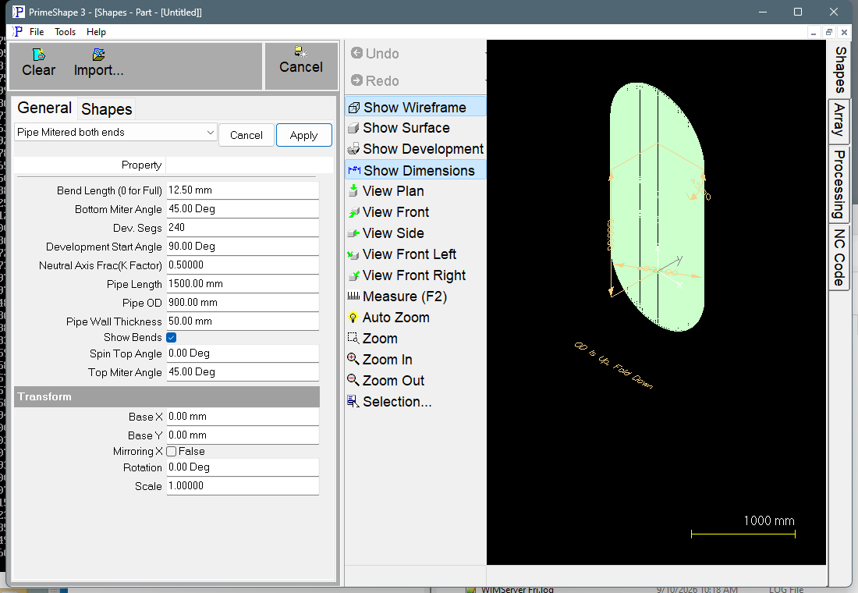Click the PrimeShape menu bar logo icon
Screen dimensions: 858x593
coord(17,32)
